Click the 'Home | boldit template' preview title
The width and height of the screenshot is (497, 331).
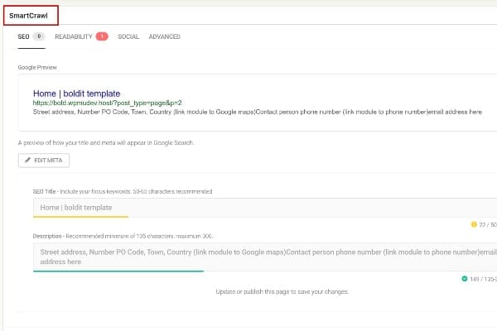coord(76,94)
